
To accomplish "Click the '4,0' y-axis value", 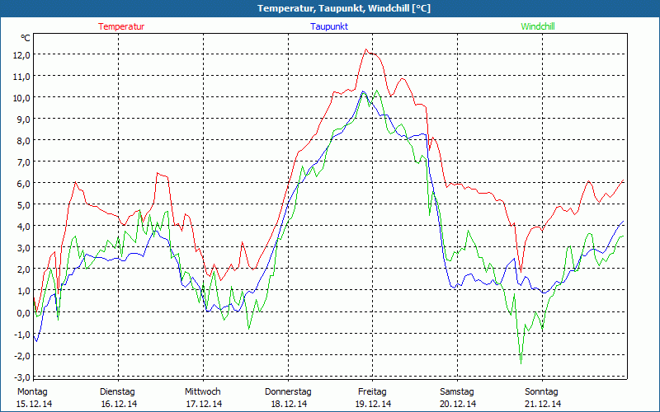I will tap(24, 226).
